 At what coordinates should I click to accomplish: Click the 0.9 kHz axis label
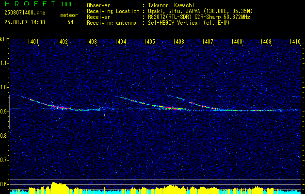pyautogui.click(x=4, y=112)
